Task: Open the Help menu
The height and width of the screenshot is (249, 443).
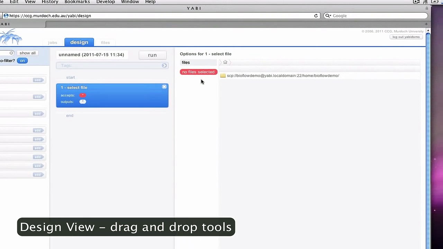Action: point(150,2)
